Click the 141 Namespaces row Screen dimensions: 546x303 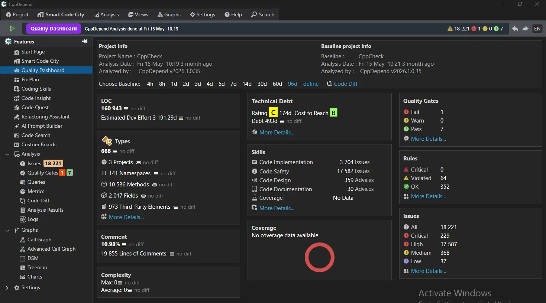(x=139, y=173)
